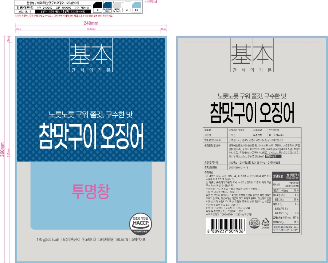Screen dimensions: 328x263
Task: Click the black 영양정보 nutrition header
Action: pos(278,176)
